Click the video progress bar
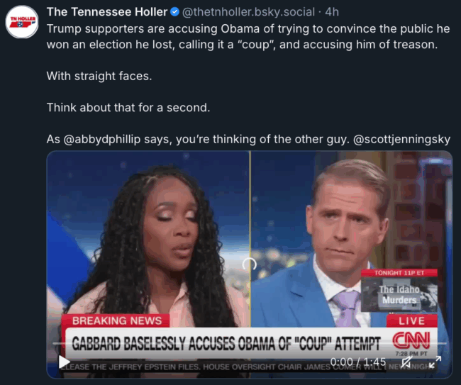 tap(250, 343)
